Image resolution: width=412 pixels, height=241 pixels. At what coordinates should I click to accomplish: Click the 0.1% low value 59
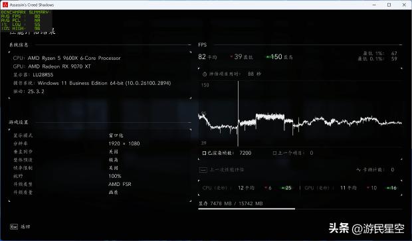(394, 59)
